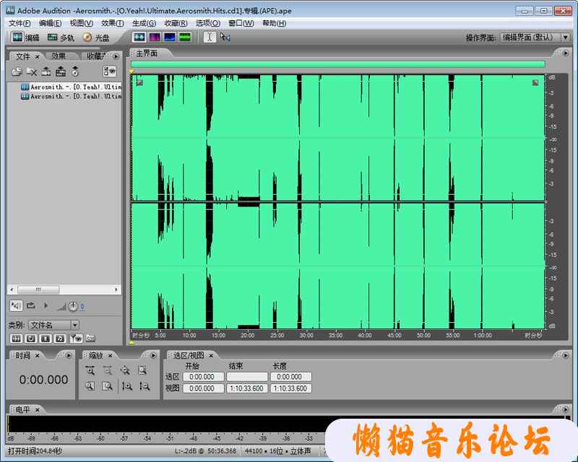
Task: Click the Files panel horizontal scrollbar thumb
Action: 38,289
